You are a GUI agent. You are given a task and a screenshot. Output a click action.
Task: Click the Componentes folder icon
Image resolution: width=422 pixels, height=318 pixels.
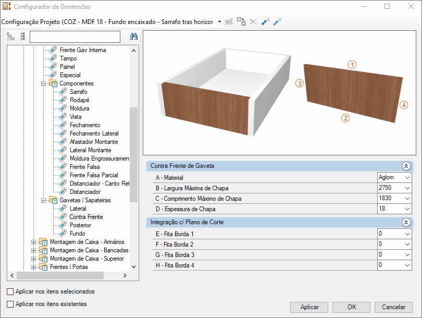[x=53, y=83]
